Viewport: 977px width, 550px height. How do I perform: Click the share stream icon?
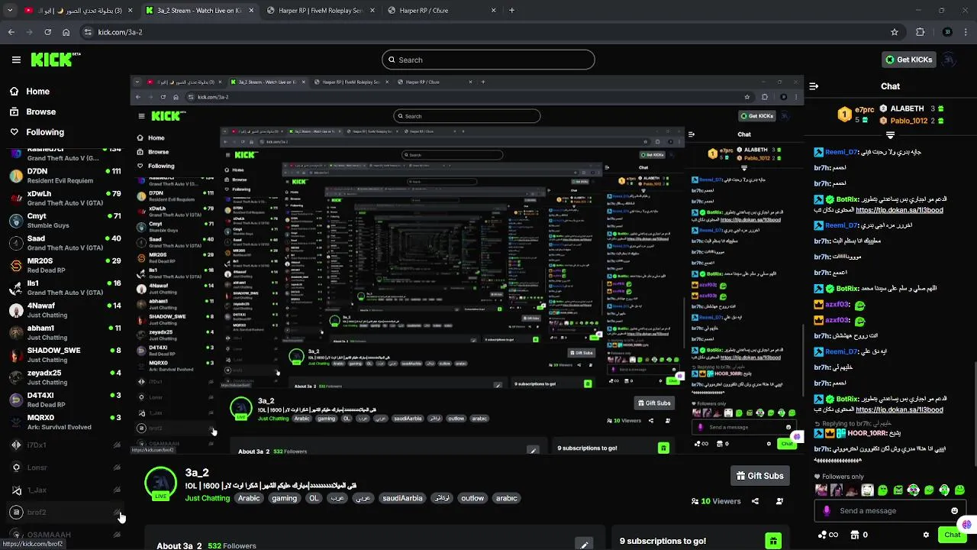[x=755, y=501]
